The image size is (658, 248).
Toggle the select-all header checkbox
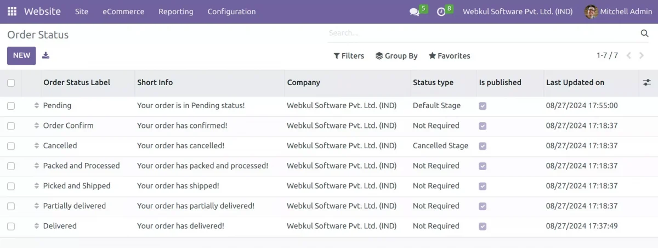click(11, 83)
